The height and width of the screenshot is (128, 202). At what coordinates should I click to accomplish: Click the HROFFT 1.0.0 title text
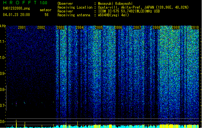click(25, 3)
